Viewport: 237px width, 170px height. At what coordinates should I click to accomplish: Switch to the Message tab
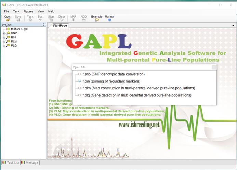tap(30, 162)
